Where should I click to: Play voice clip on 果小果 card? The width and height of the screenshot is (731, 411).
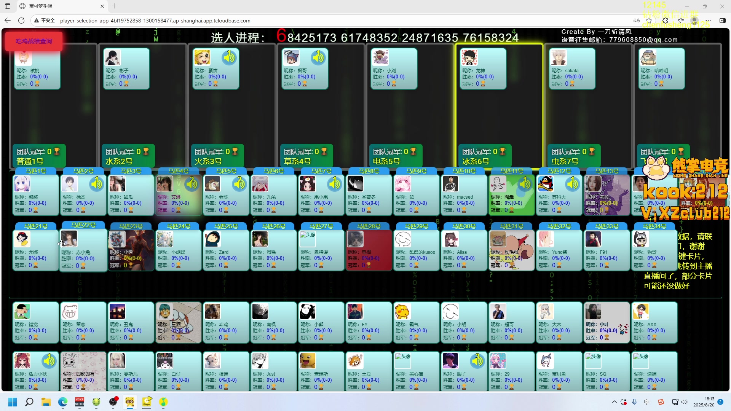[x=334, y=184]
